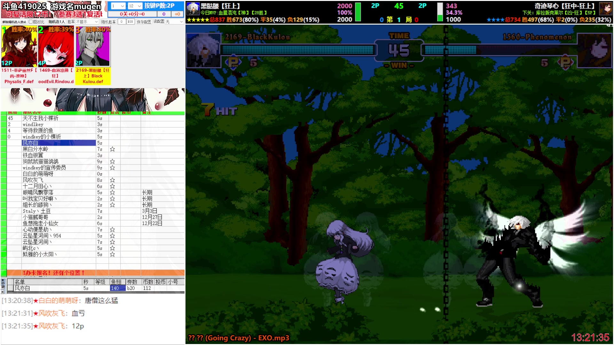Select character 2 portrait 血浴凛藤
Image resolution: width=614 pixels, height=345 pixels.
56,47
